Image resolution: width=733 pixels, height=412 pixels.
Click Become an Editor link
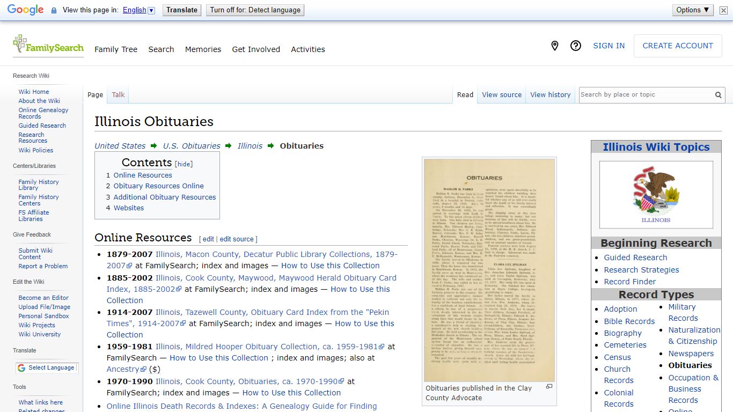pyautogui.click(x=43, y=298)
